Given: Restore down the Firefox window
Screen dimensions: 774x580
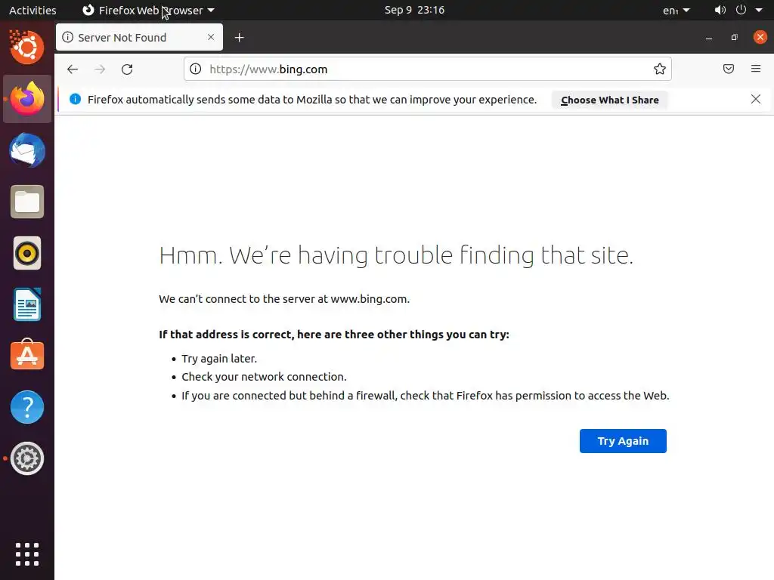Looking at the screenshot, I should click(734, 38).
